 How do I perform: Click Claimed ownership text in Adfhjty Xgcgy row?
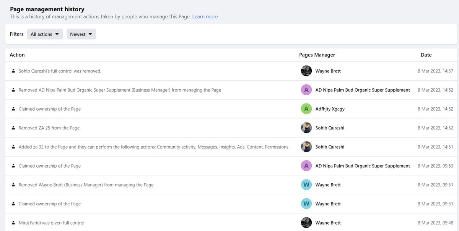point(50,109)
